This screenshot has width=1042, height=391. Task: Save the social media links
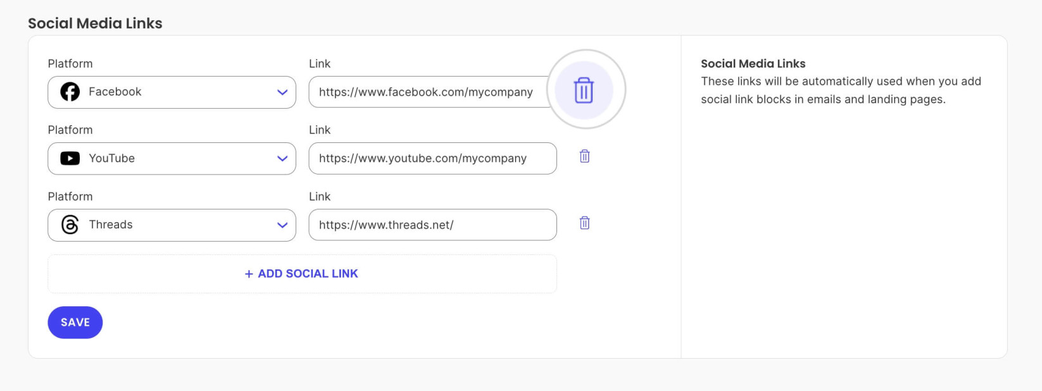click(75, 323)
